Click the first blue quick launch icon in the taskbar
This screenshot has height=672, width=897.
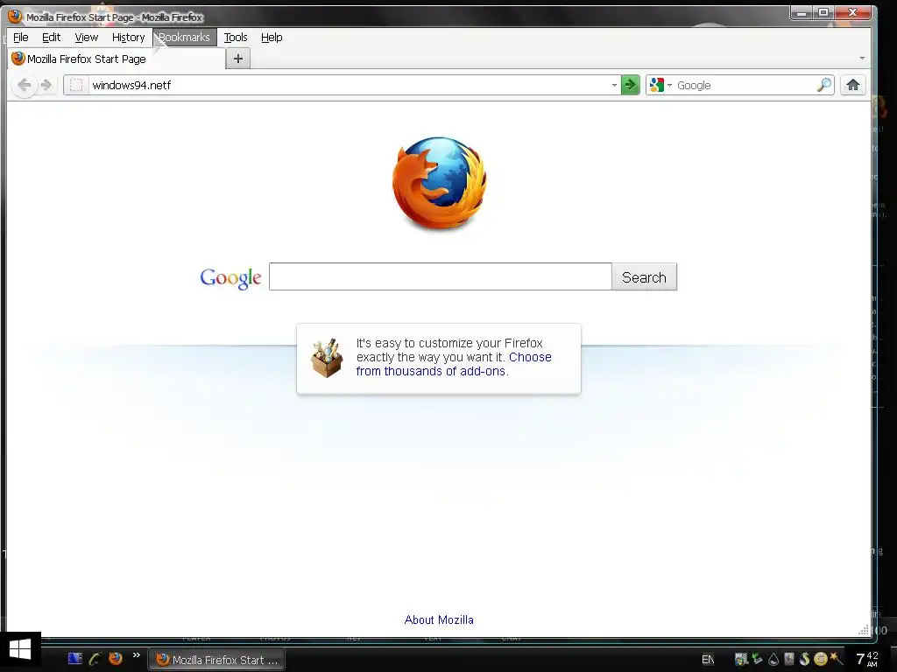tap(75, 658)
